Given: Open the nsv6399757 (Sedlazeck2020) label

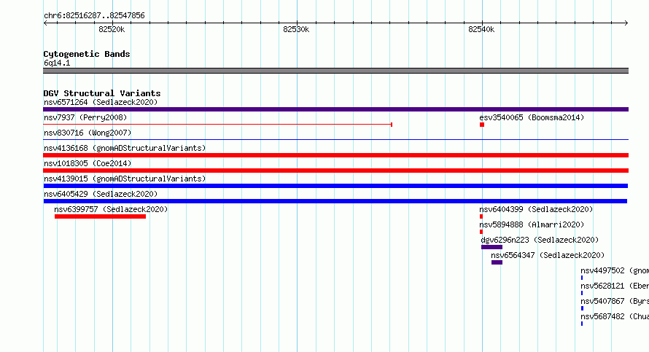Looking at the screenshot, I should (x=111, y=209).
